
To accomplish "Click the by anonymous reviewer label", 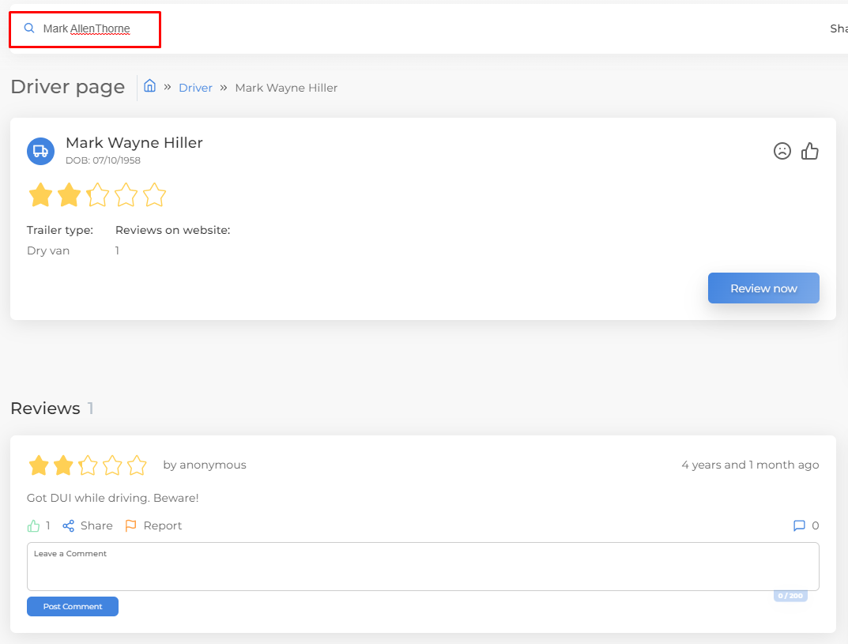I will click(x=205, y=465).
